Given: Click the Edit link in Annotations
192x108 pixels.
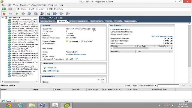Looking at the screenshot, I should [x=102, y=79].
